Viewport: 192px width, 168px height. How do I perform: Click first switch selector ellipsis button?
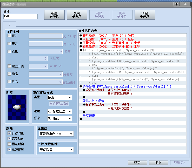point(61,36)
